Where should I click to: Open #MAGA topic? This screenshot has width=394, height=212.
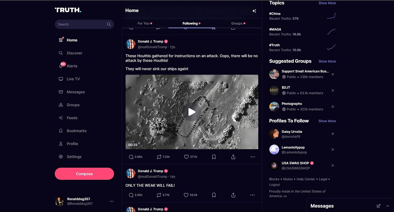[x=275, y=29]
